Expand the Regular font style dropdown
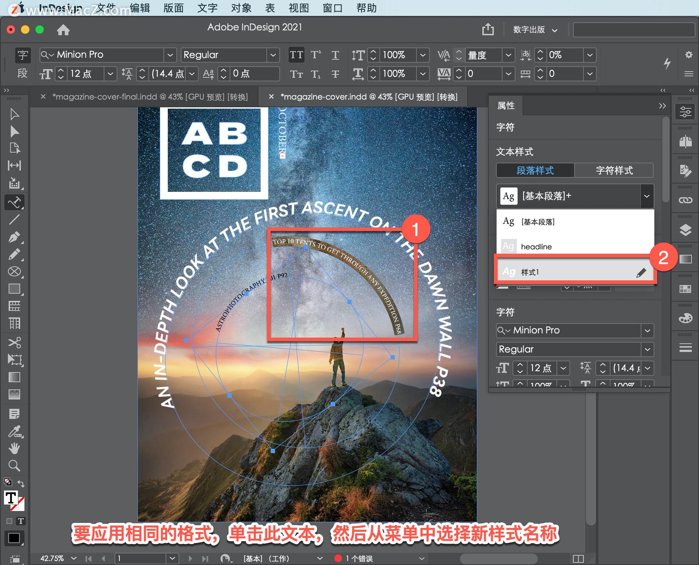The height and width of the screenshot is (565, 699). click(273, 55)
